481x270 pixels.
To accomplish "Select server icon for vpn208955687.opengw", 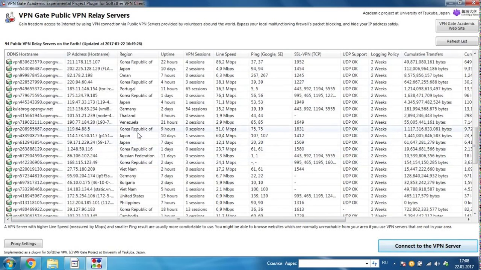I will (9, 129).
